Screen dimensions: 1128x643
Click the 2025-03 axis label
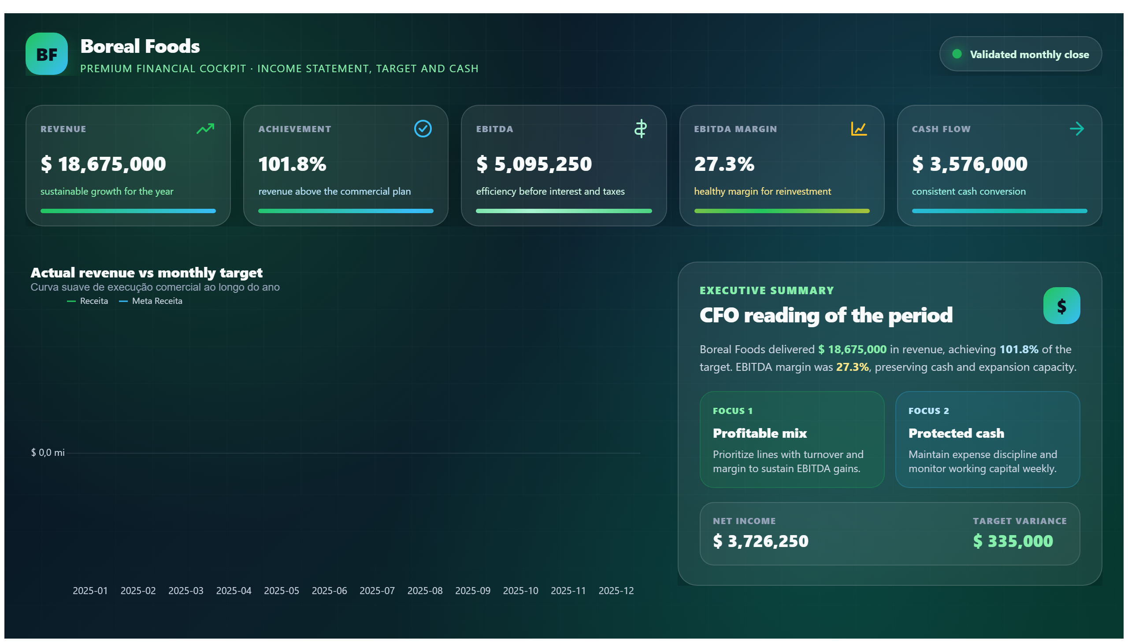point(186,591)
